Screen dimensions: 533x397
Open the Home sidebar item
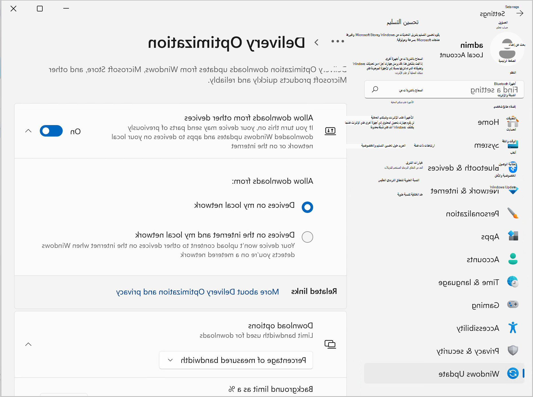(444, 122)
